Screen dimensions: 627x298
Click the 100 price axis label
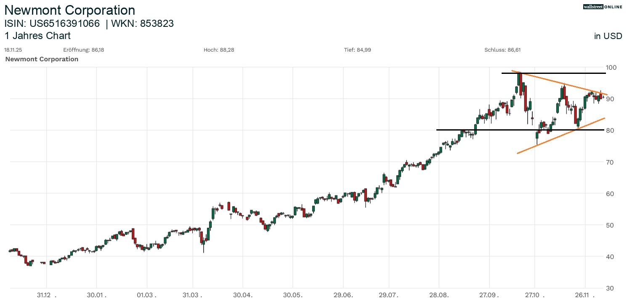[611, 68]
